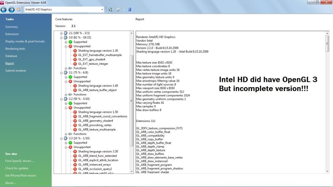
Task: Click the report pane scroll down arrow
Action: tap(327, 171)
